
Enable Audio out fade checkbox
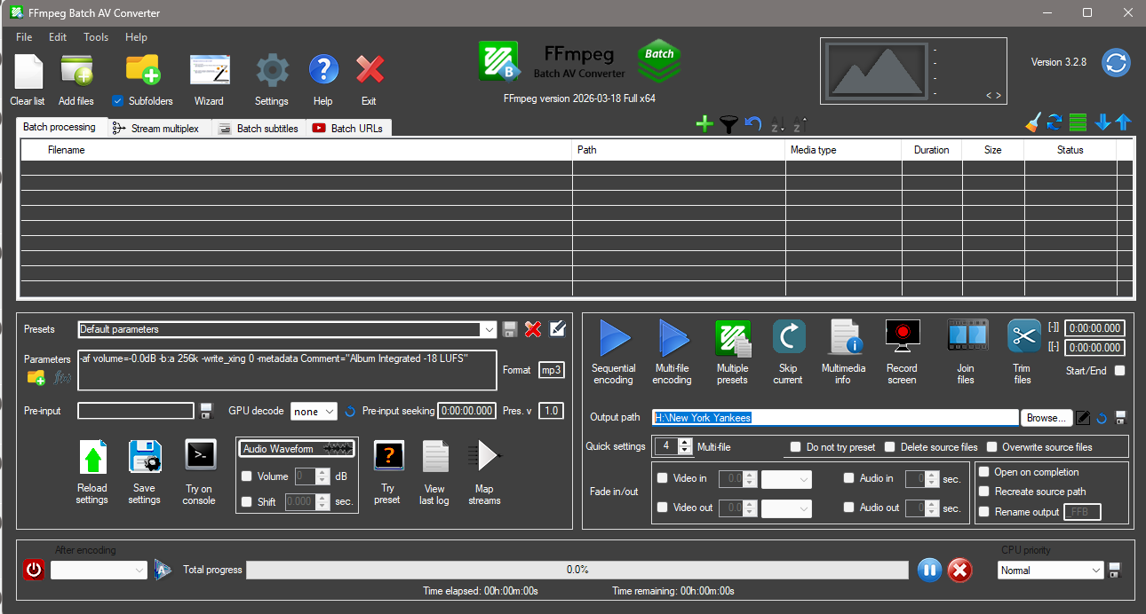pyautogui.click(x=848, y=508)
